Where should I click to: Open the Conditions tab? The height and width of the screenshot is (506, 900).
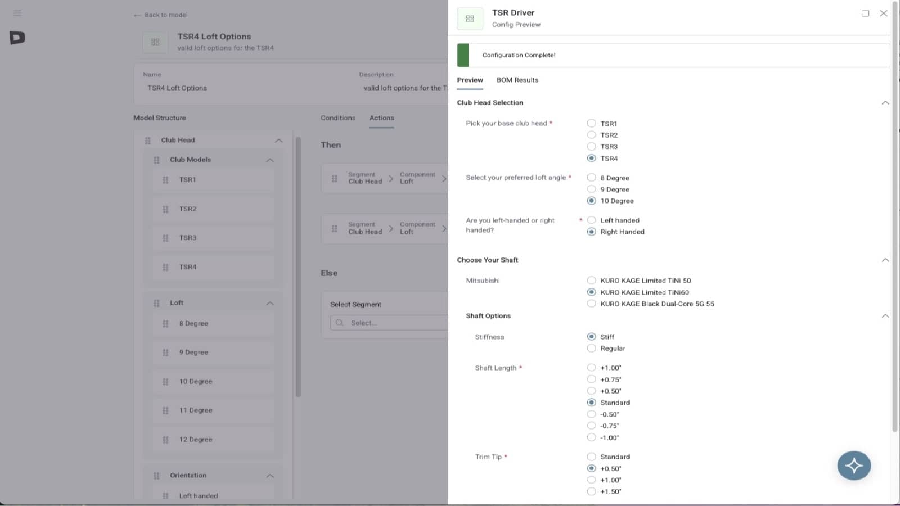(x=337, y=118)
